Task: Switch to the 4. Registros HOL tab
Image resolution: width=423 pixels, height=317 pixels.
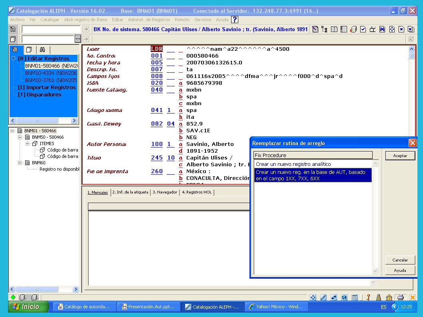Action: click(197, 192)
